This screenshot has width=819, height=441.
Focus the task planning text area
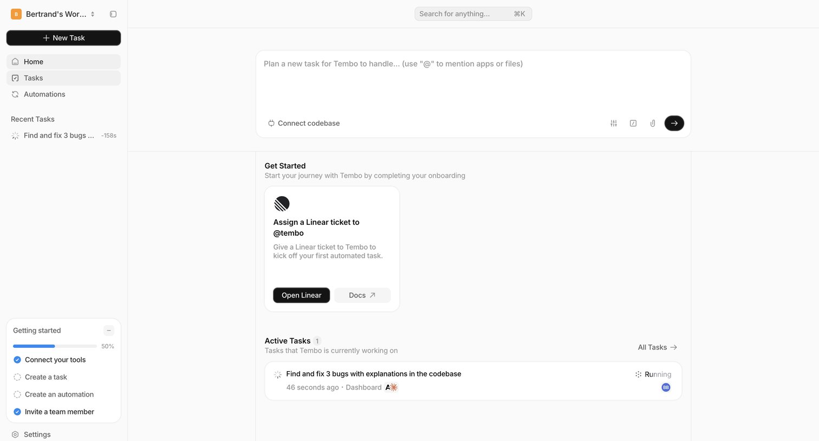coord(473,81)
